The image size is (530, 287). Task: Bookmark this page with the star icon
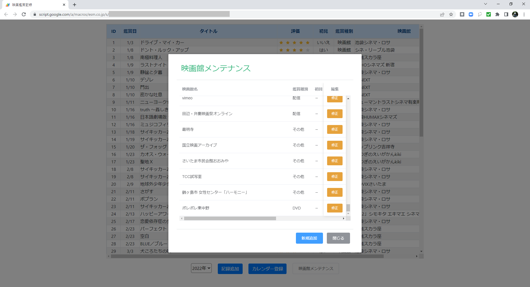coord(452,14)
